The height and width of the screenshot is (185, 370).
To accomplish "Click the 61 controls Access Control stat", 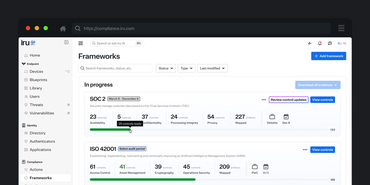I will click(100, 169).
